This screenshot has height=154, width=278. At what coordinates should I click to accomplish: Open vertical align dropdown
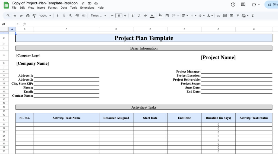click(193, 16)
